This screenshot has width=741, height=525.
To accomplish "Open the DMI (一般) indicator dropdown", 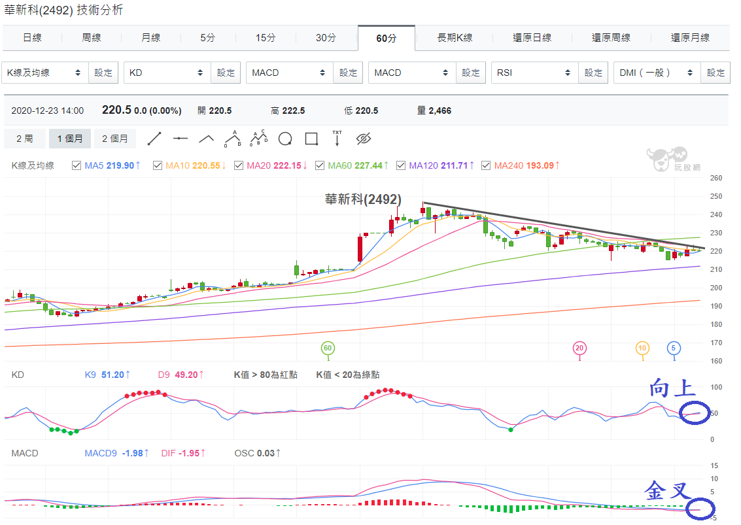I will pos(657,73).
